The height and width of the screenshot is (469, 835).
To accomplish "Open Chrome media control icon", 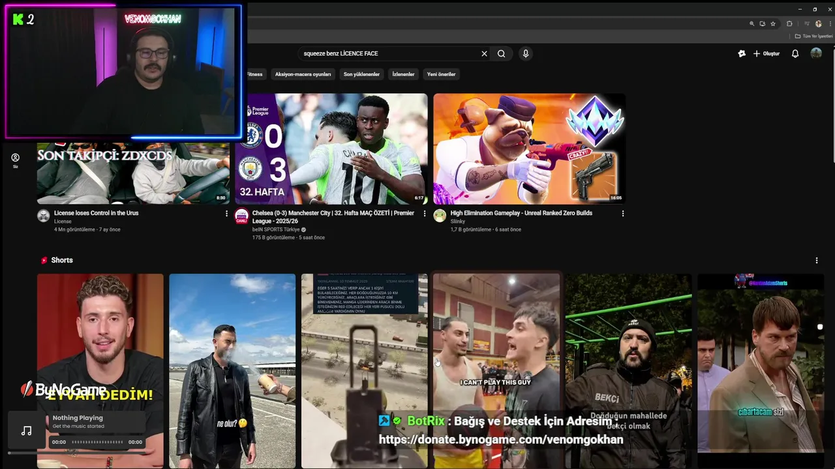I will point(806,23).
